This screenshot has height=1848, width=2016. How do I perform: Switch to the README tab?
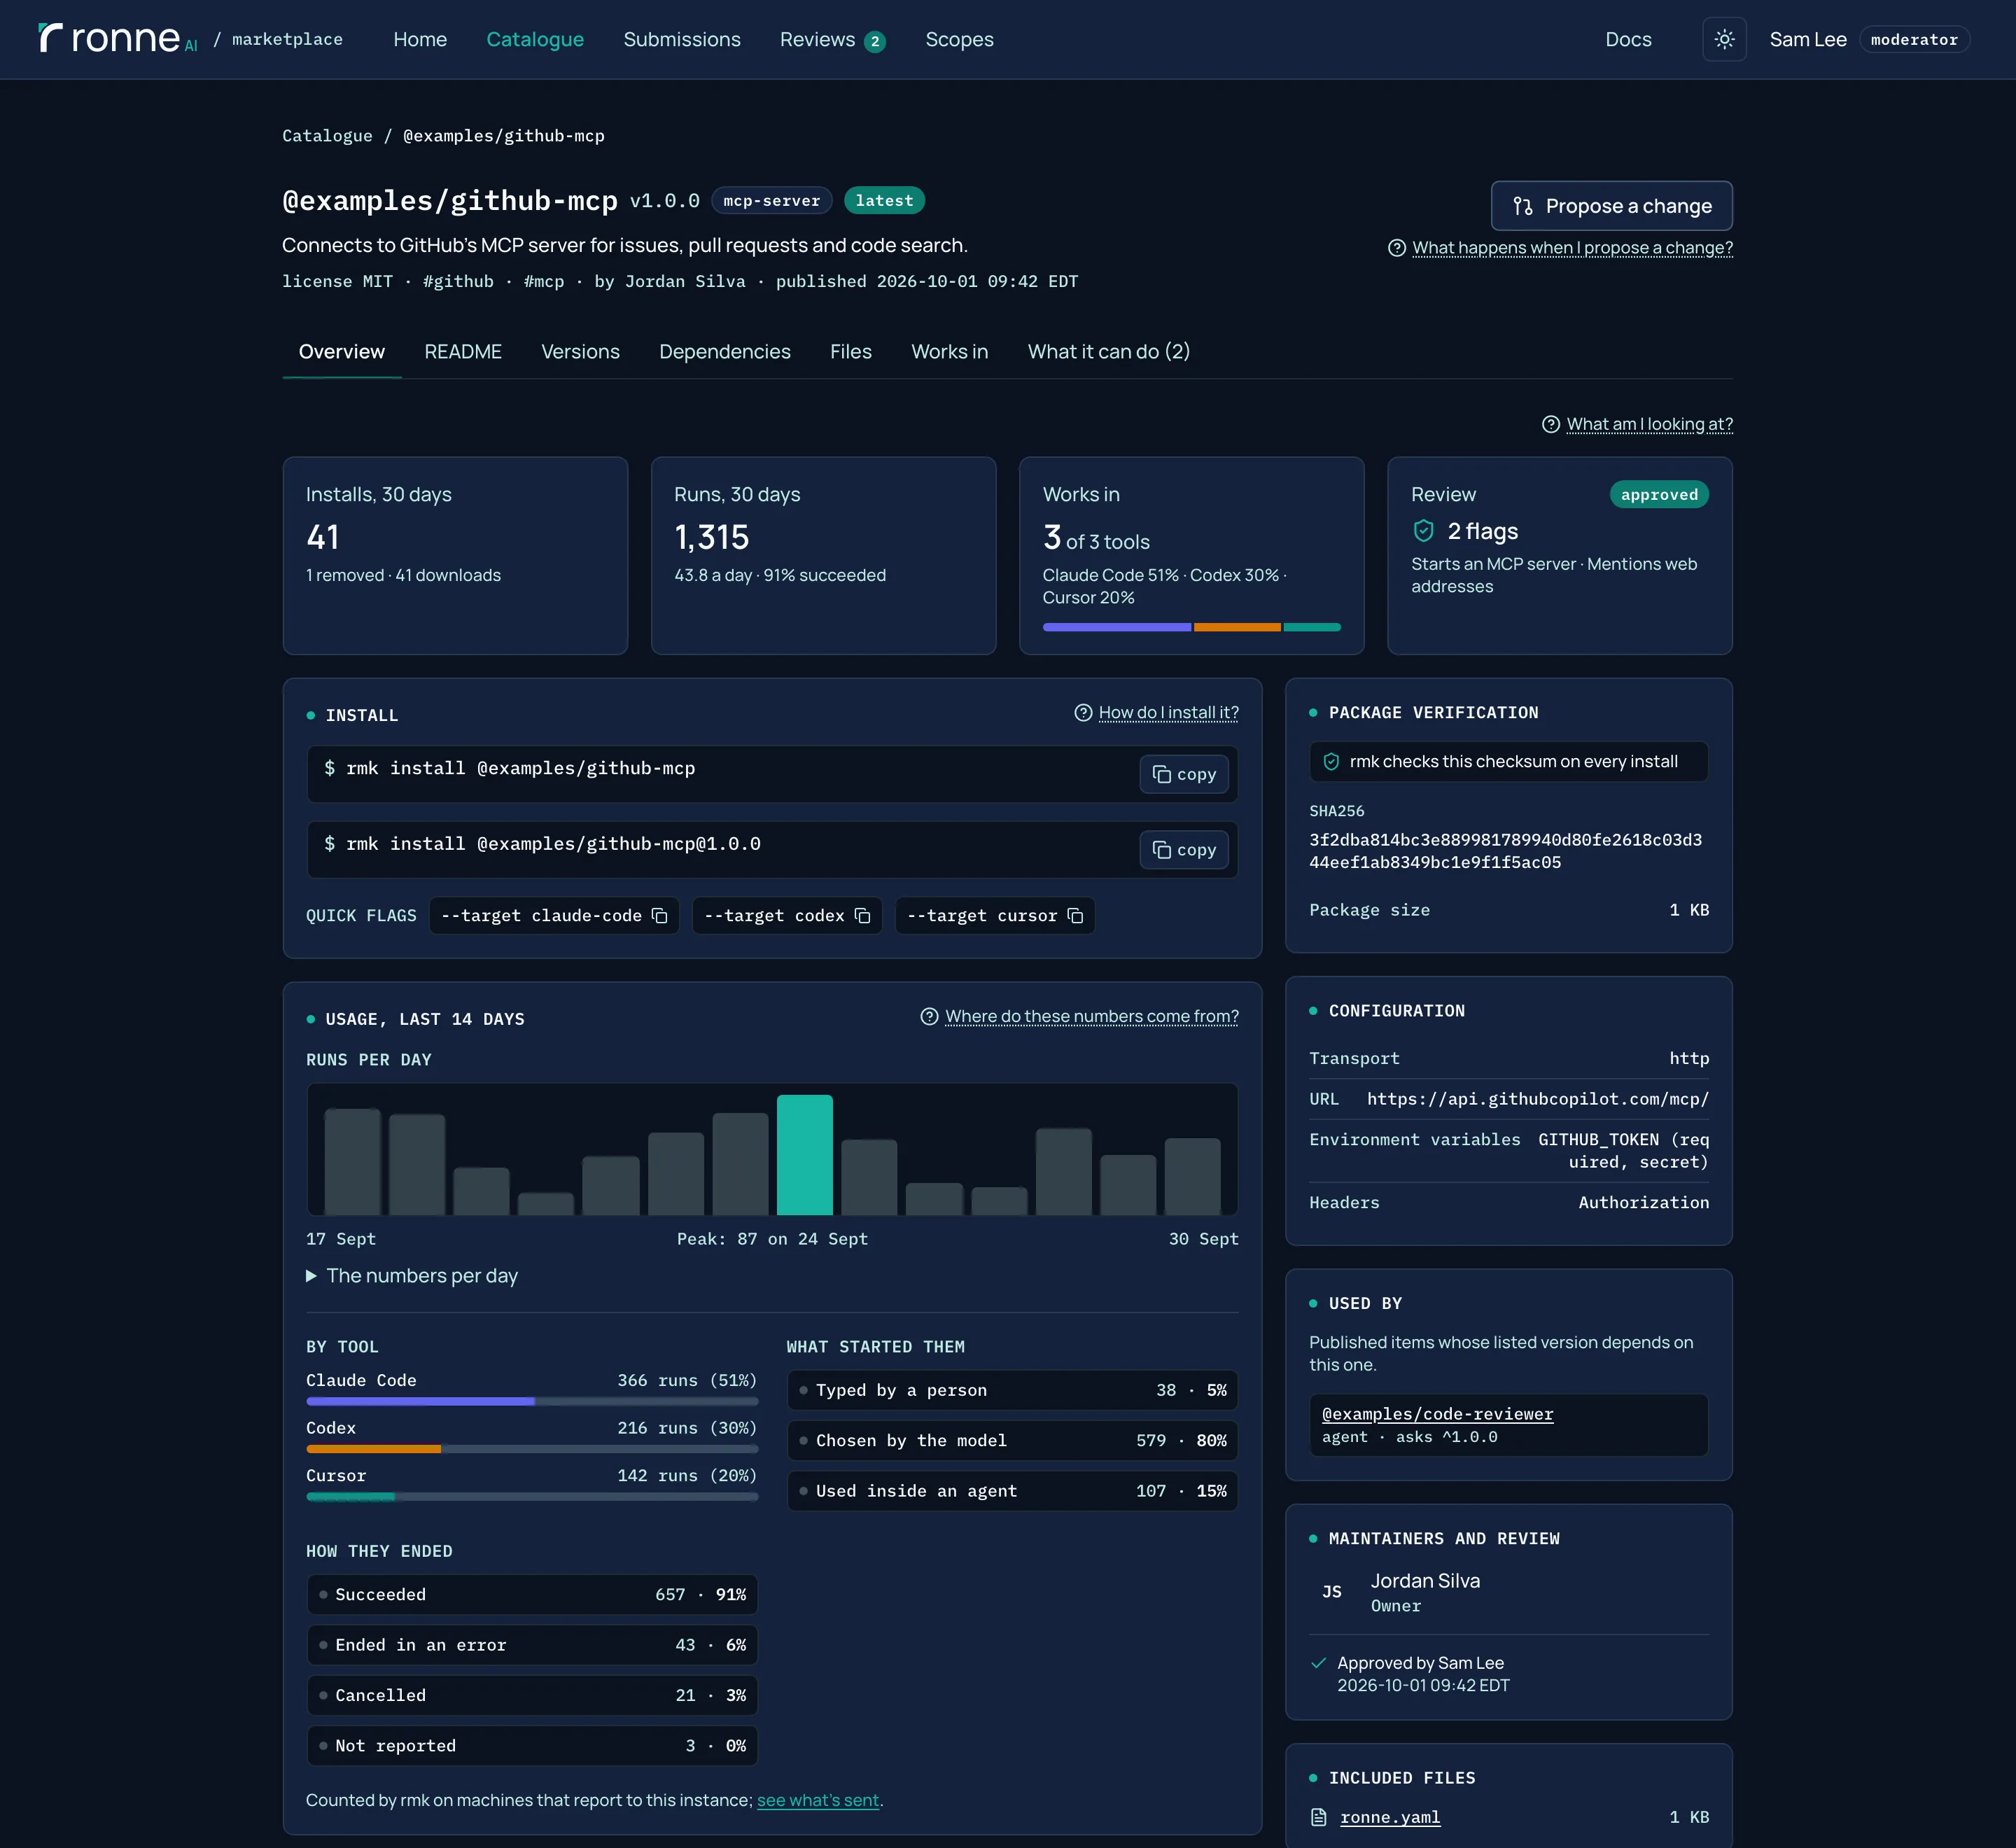coord(463,352)
